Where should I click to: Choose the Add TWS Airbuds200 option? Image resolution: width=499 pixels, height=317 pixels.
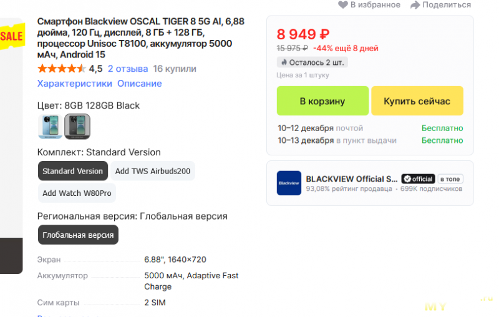coord(153,171)
